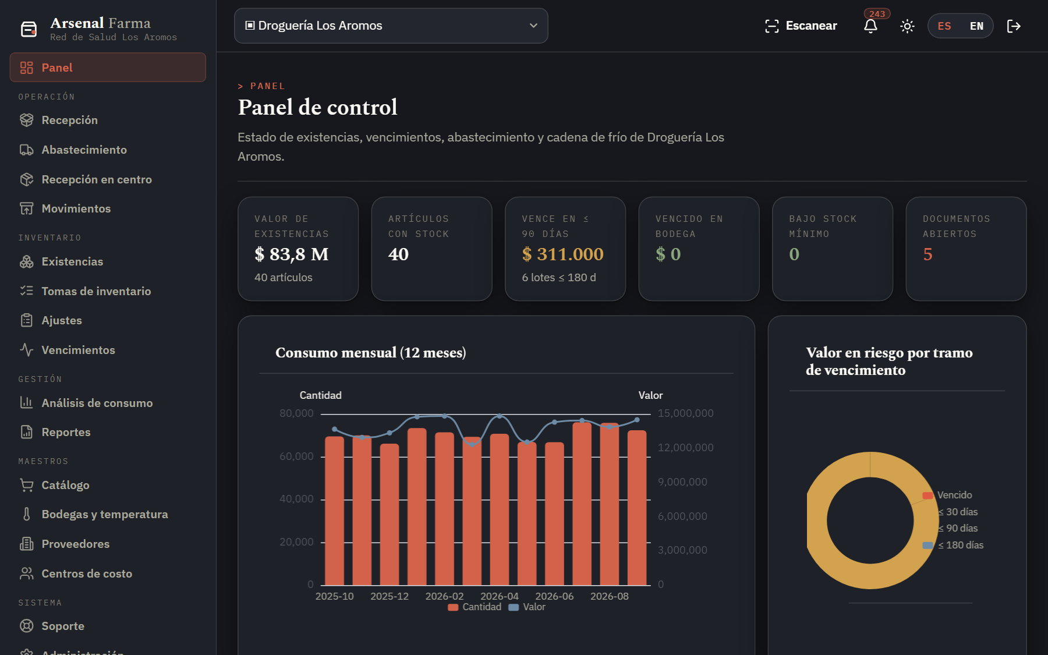Click the "INVENTARIO" sidebar section label
The image size is (1048, 655).
tap(50, 238)
